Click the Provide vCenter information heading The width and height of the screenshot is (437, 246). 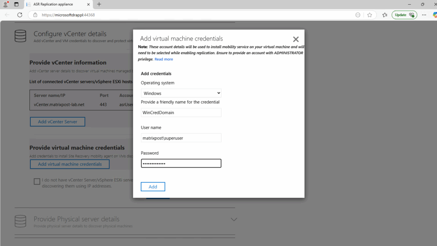(68, 63)
